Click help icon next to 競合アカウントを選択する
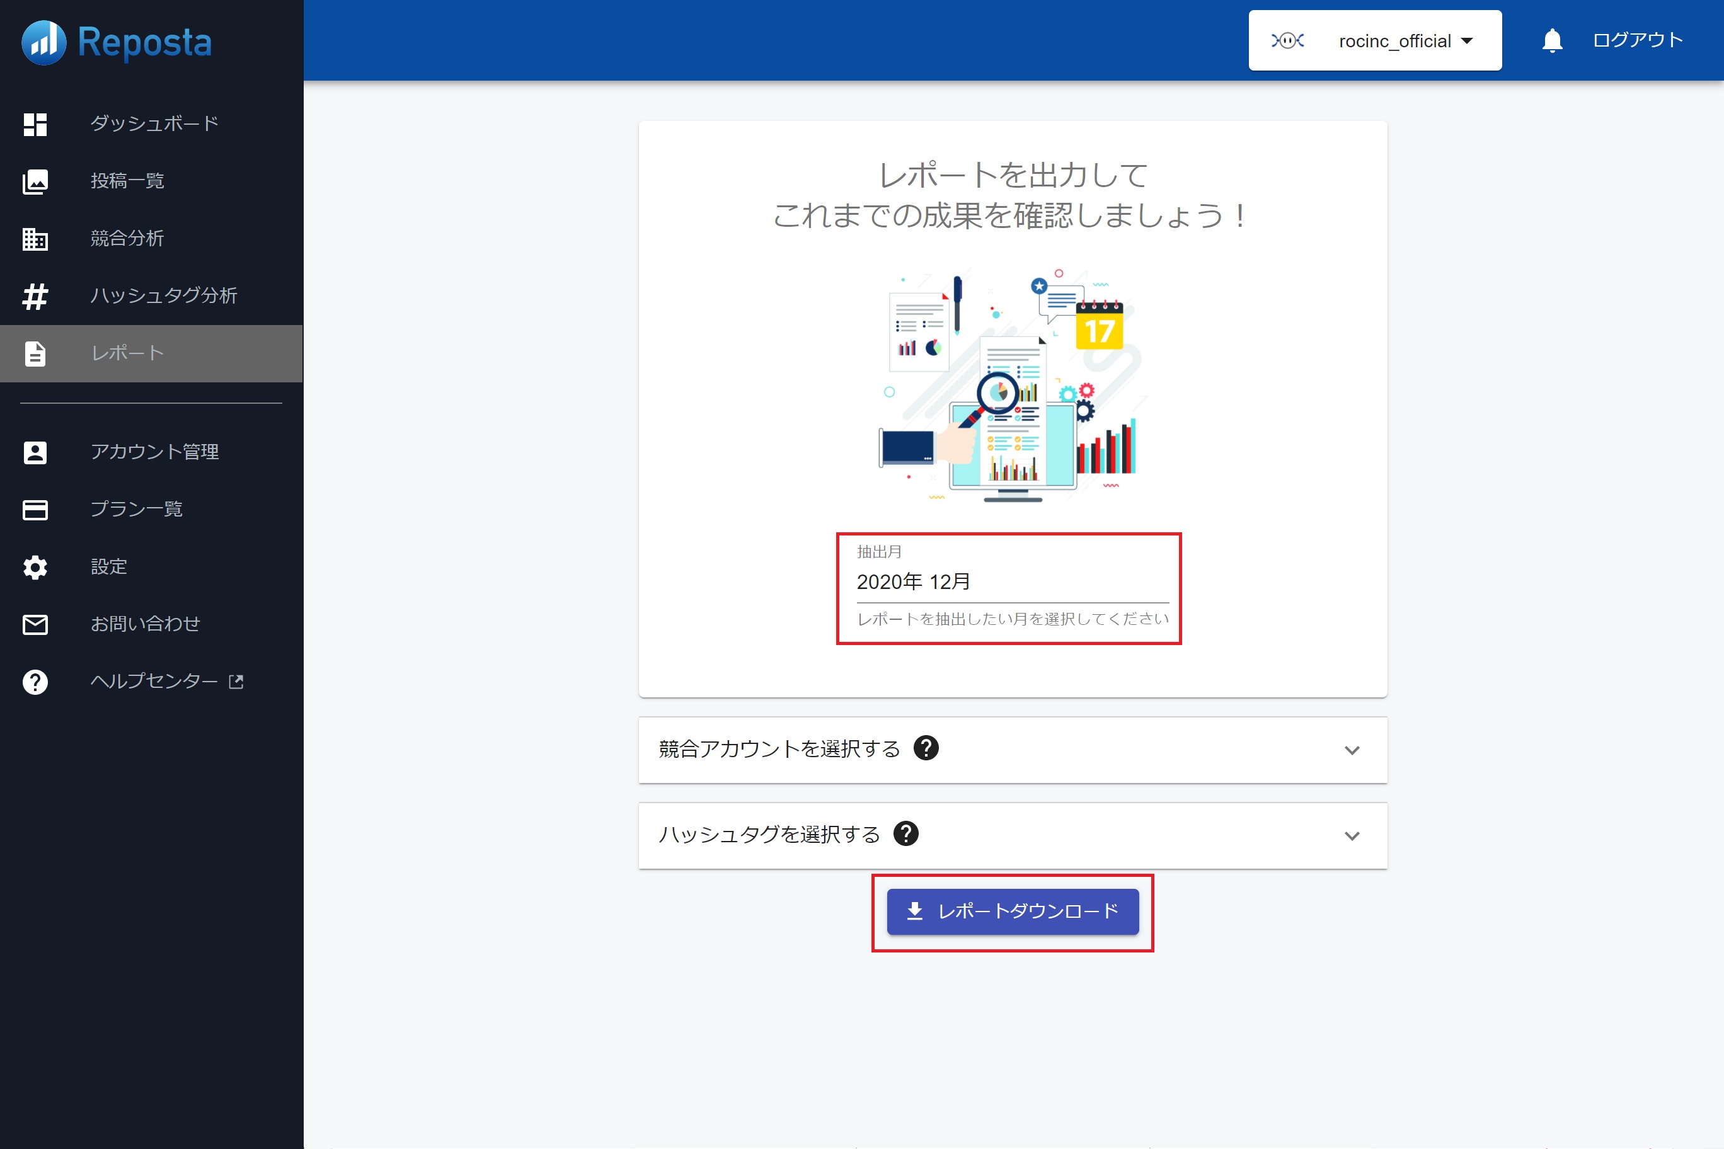 tap(926, 748)
